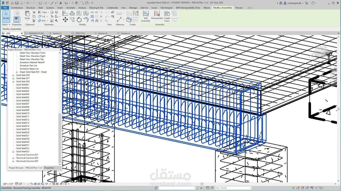This screenshot has height=191, width=341.
Task: Click the Open folder icon in quick access toolbar
Action: [13, 3]
